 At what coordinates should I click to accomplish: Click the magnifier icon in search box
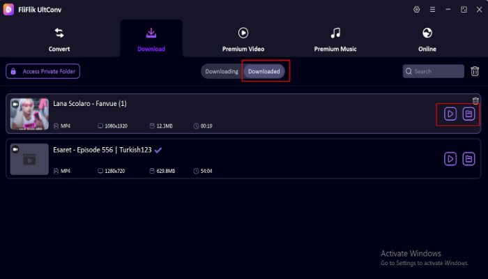pos(409,71)
